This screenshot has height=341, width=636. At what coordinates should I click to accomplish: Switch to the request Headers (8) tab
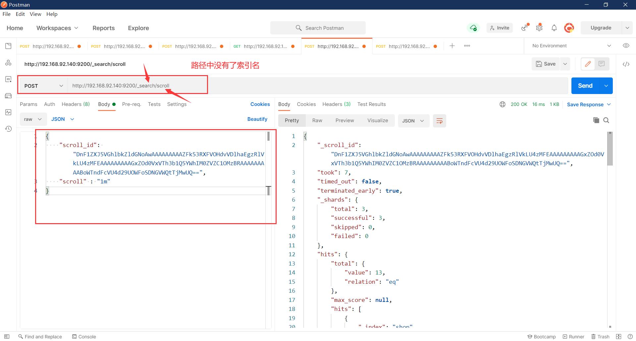[76, 104]
